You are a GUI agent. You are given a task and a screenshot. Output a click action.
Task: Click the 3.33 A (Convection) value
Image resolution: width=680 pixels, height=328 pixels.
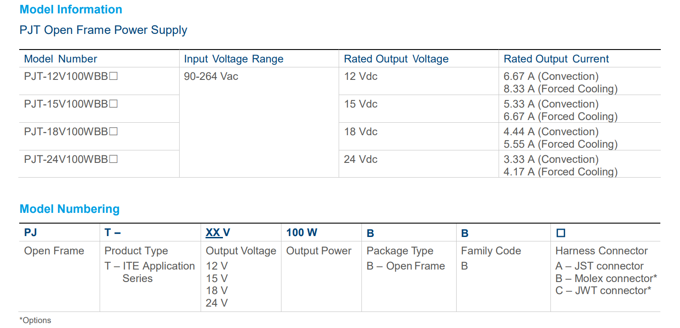point(551,159)
